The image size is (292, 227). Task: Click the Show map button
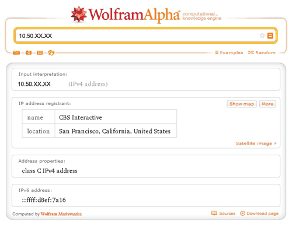point(242,104)
